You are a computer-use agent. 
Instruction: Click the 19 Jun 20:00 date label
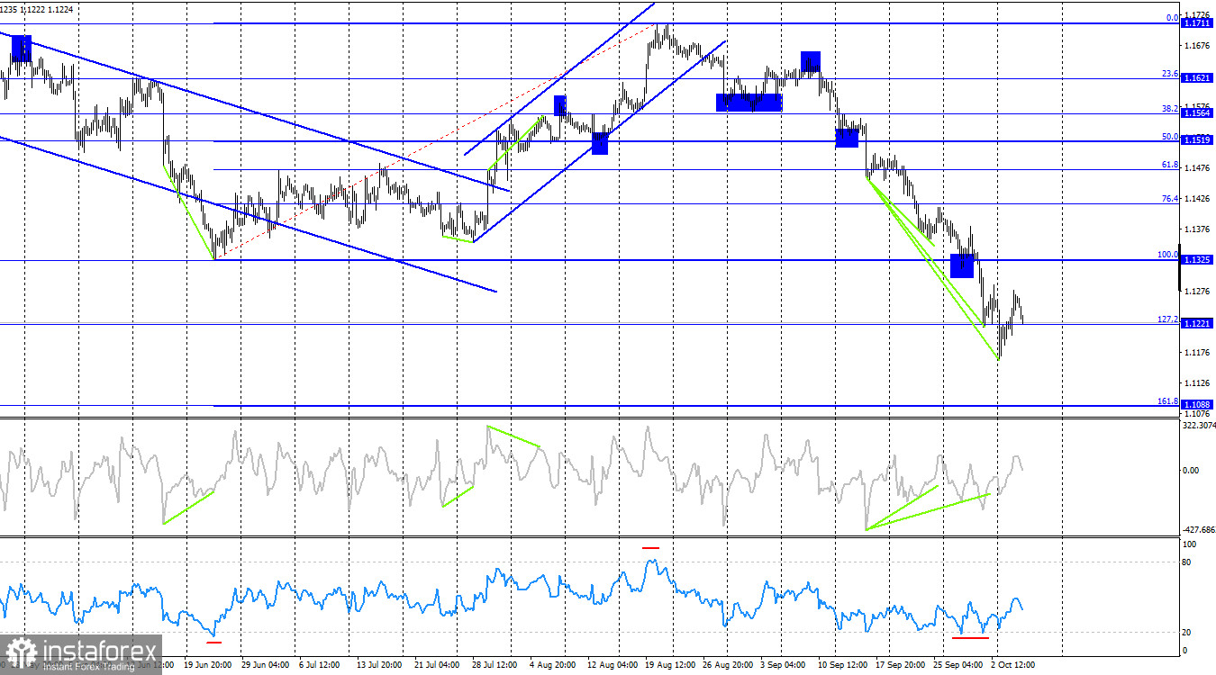208,665
